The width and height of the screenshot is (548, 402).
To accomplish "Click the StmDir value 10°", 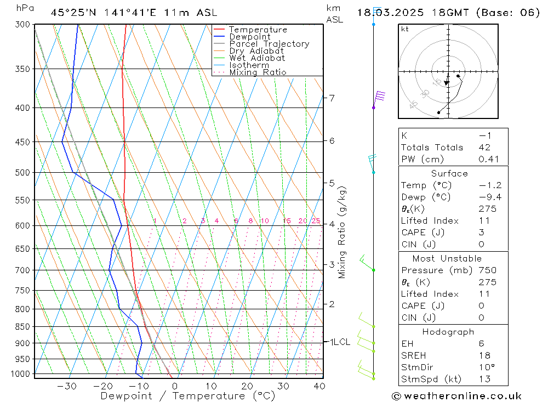I will click(x=487, y=367).
